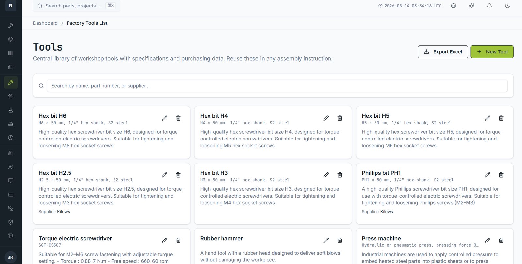Click the B logo in the sidebar

pos(11,6)
